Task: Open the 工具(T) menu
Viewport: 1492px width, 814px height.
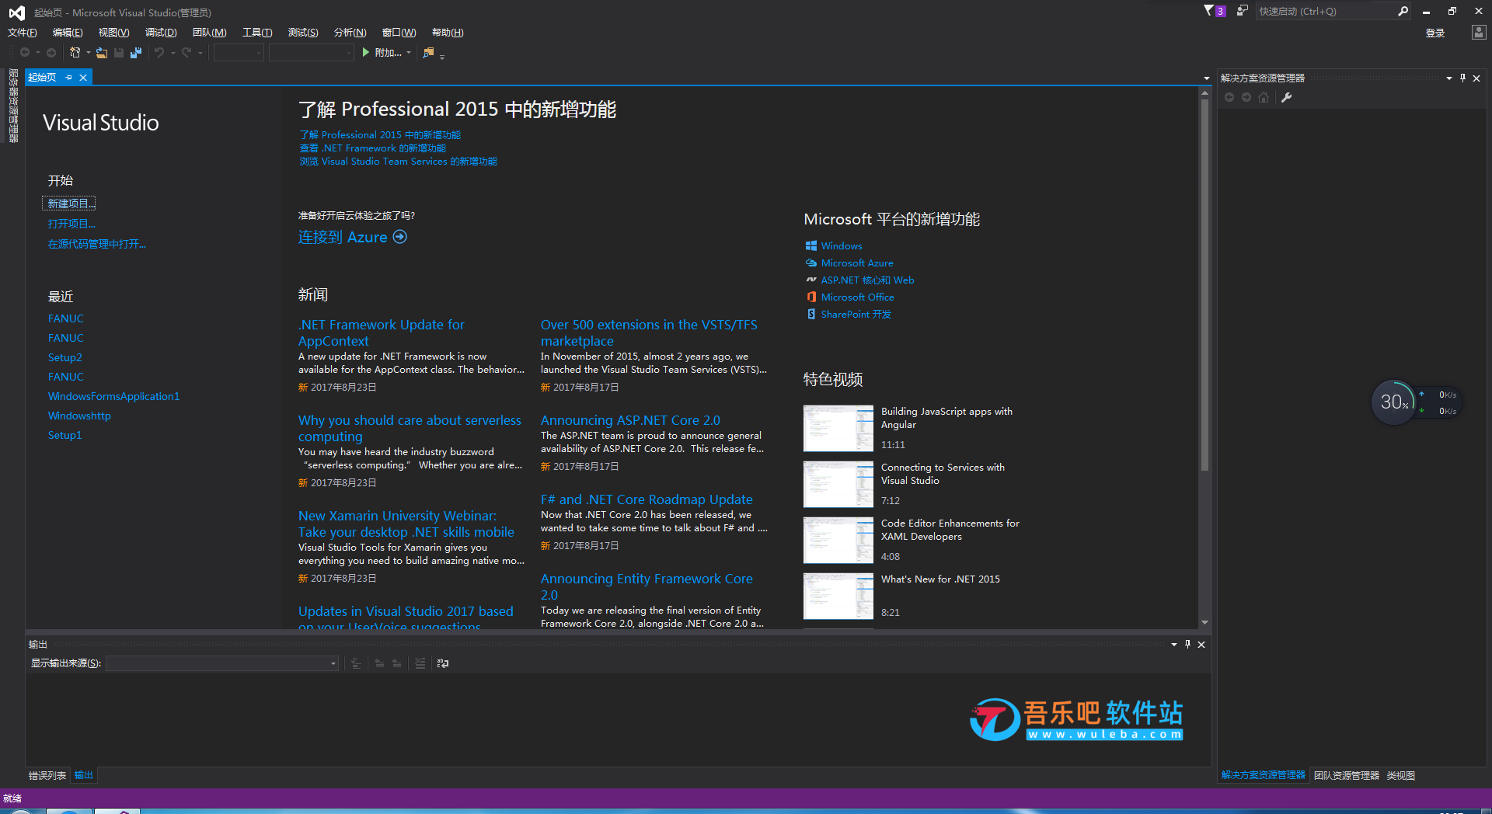Action: coord(257,33)
